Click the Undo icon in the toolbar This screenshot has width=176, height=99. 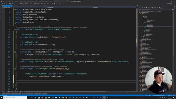tap(15, 3)
